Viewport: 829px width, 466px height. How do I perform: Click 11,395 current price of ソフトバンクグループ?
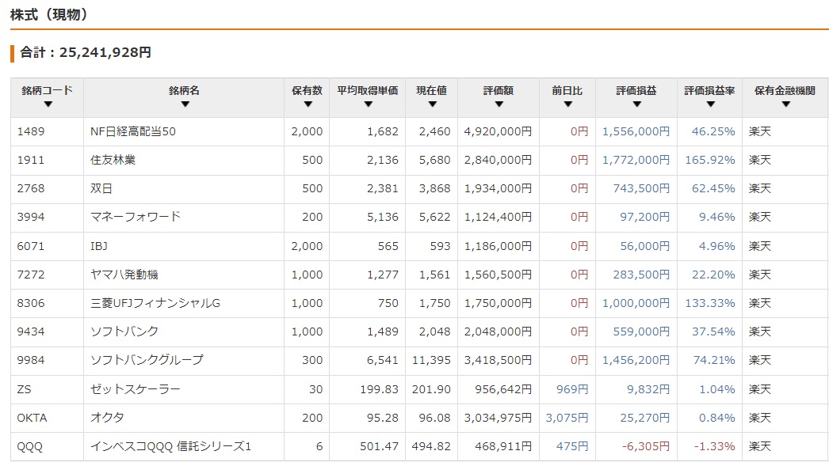tap(431, 360)
